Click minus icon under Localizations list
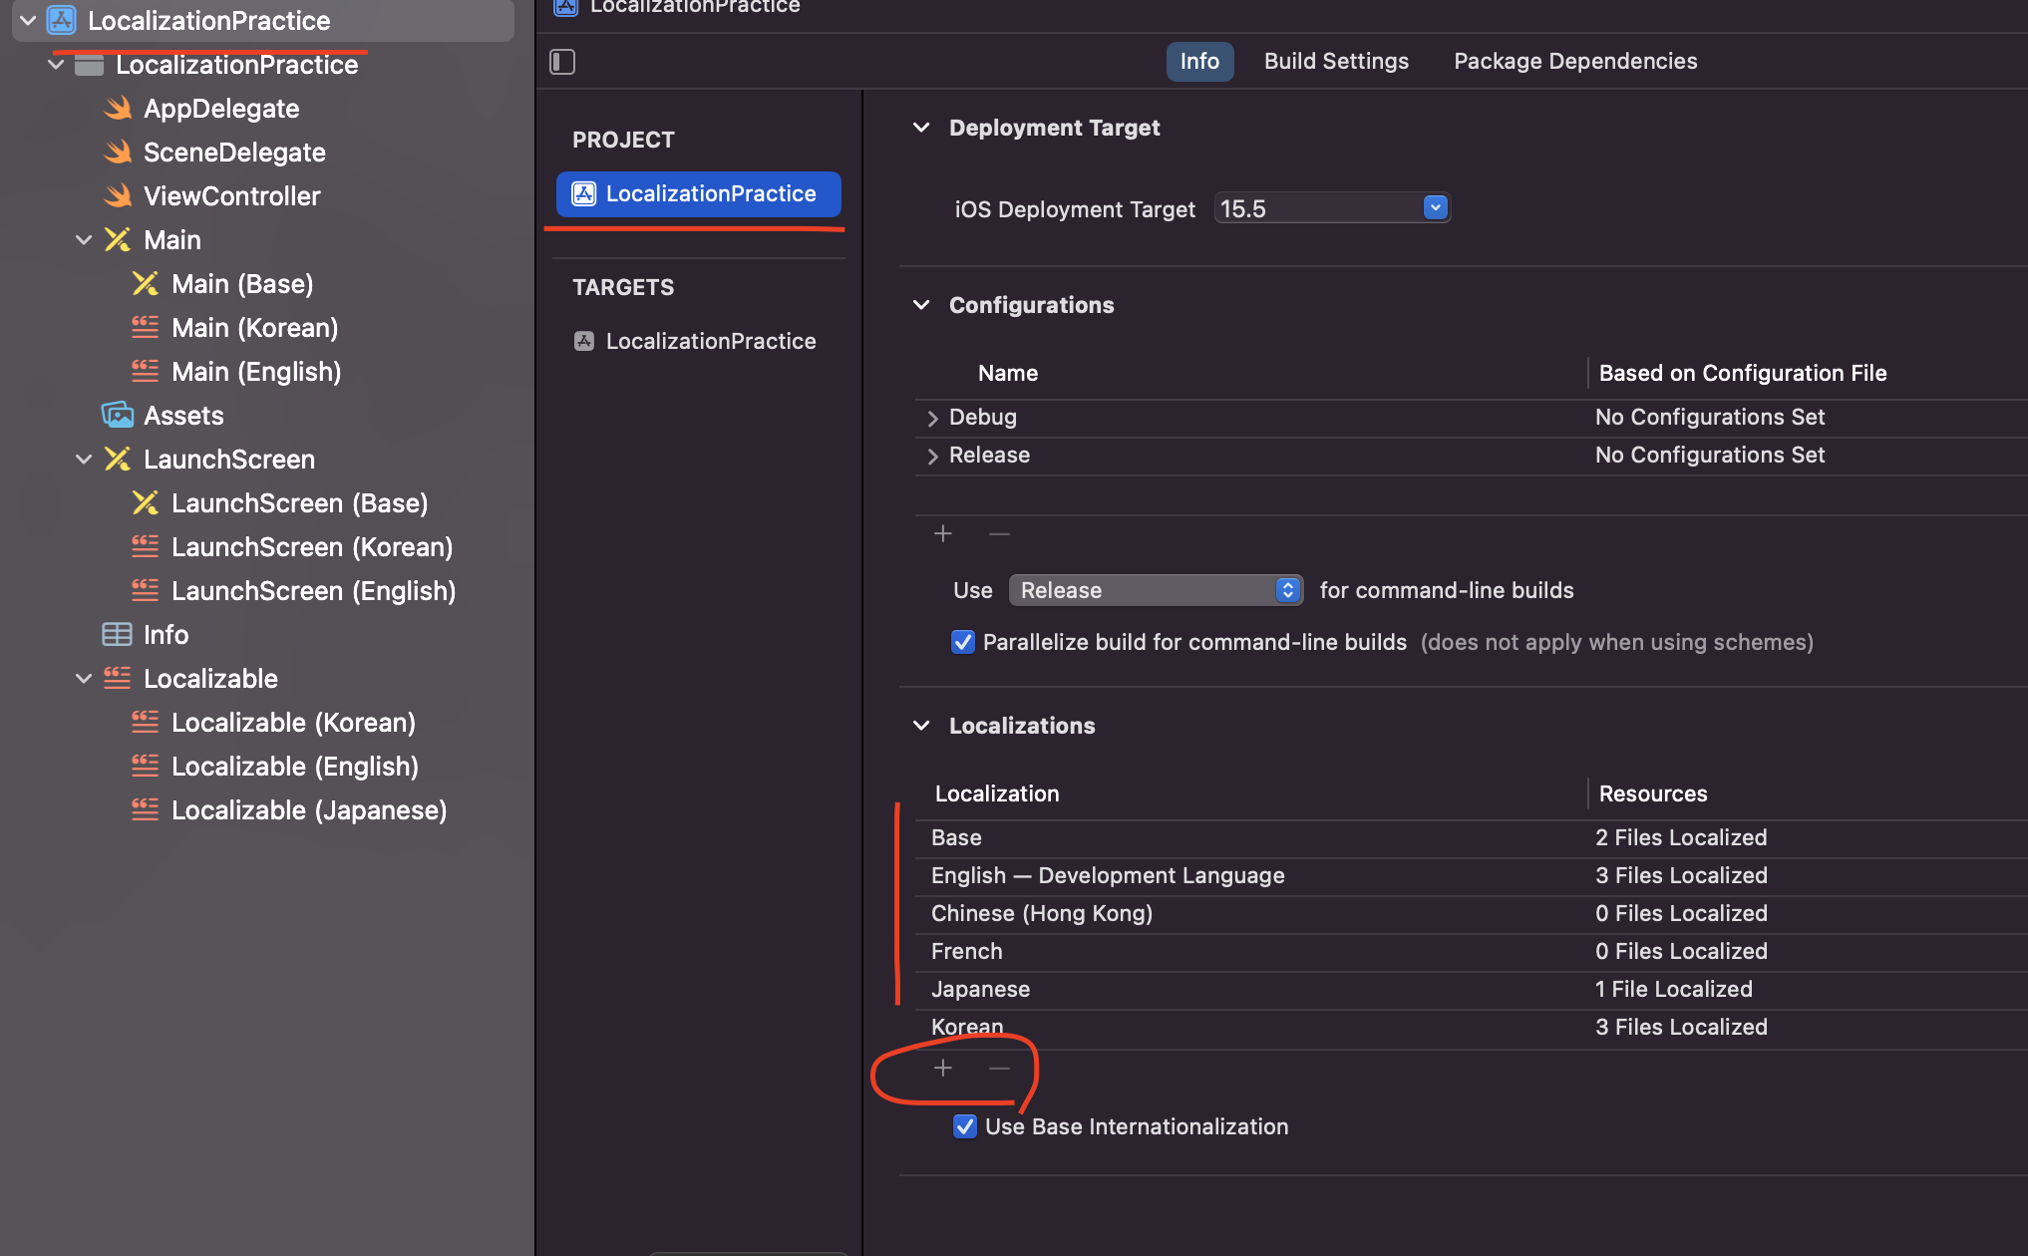The height and width of the screenshot is (1256, 2028). tap(999, 1069)
